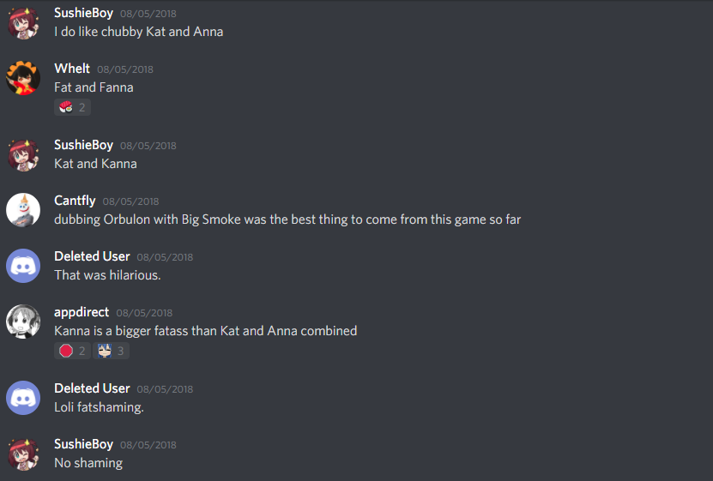This screenshot has height=481, width=713.
Task: Open the Deleted User avatar above appdirect
Action: click(23, 266)
